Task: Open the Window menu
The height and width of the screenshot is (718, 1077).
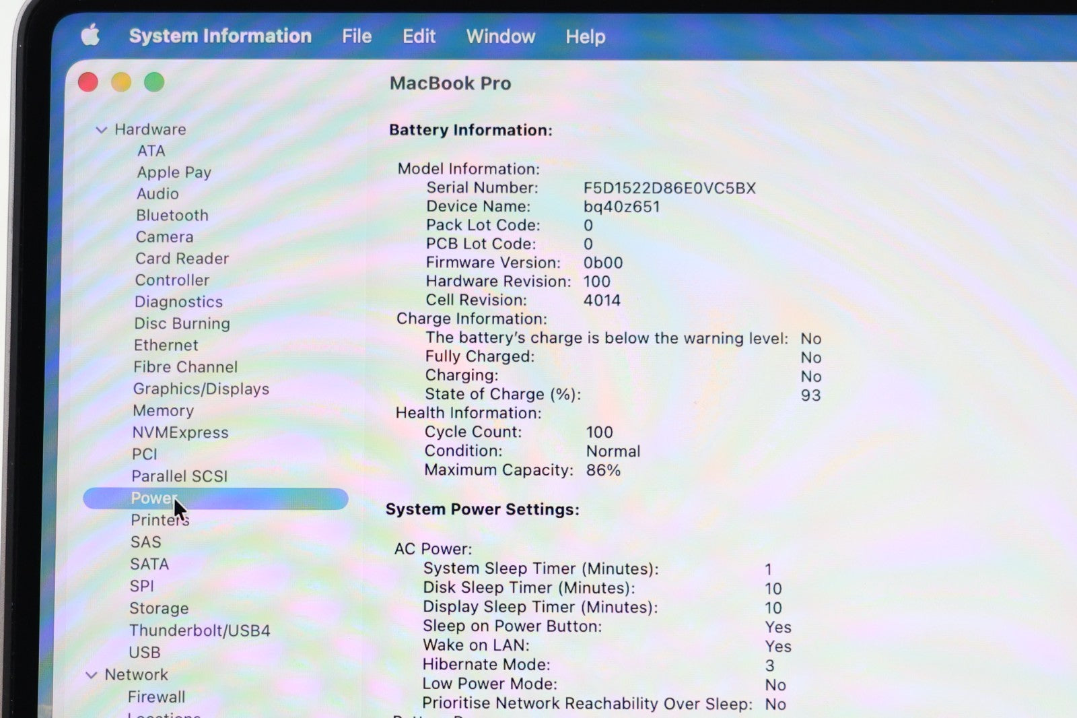Action: click(500, 36)
